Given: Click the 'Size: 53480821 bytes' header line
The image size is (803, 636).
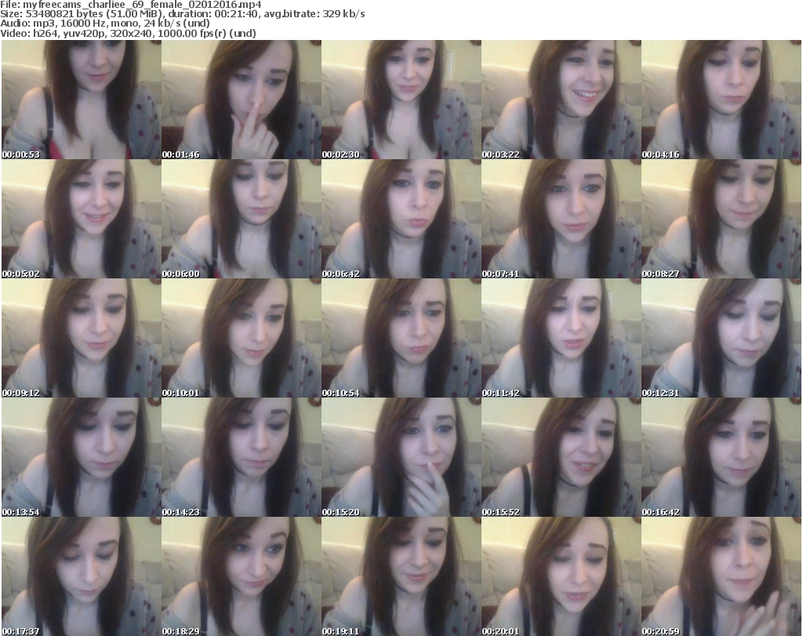Looking at the screenshot, I should (182, 14).
